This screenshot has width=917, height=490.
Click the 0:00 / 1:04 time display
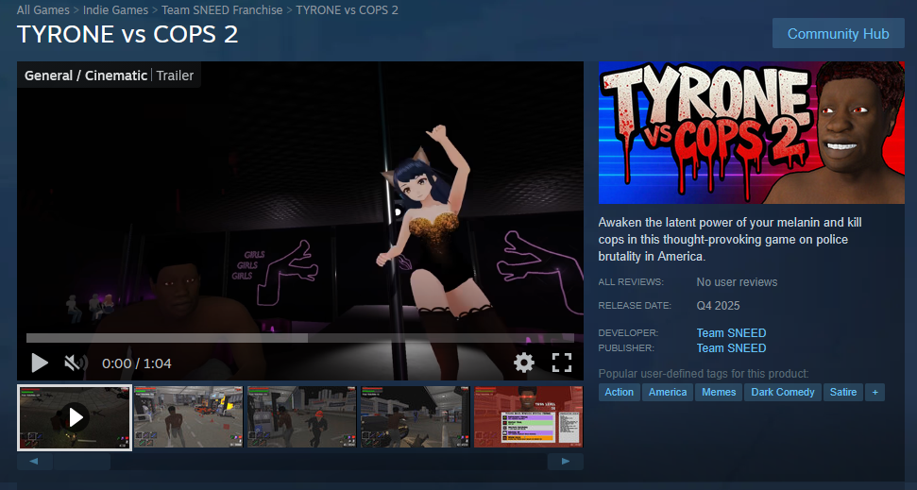(x=137, y=363)
